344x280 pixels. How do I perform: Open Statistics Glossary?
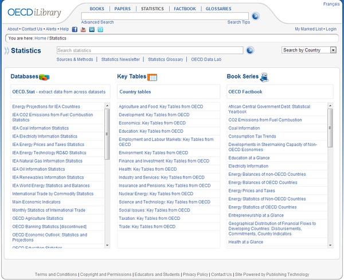click(x=166, y=60)
